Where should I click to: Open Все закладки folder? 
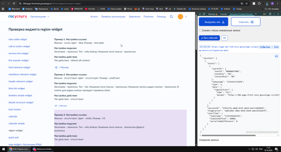pos(272,9)
